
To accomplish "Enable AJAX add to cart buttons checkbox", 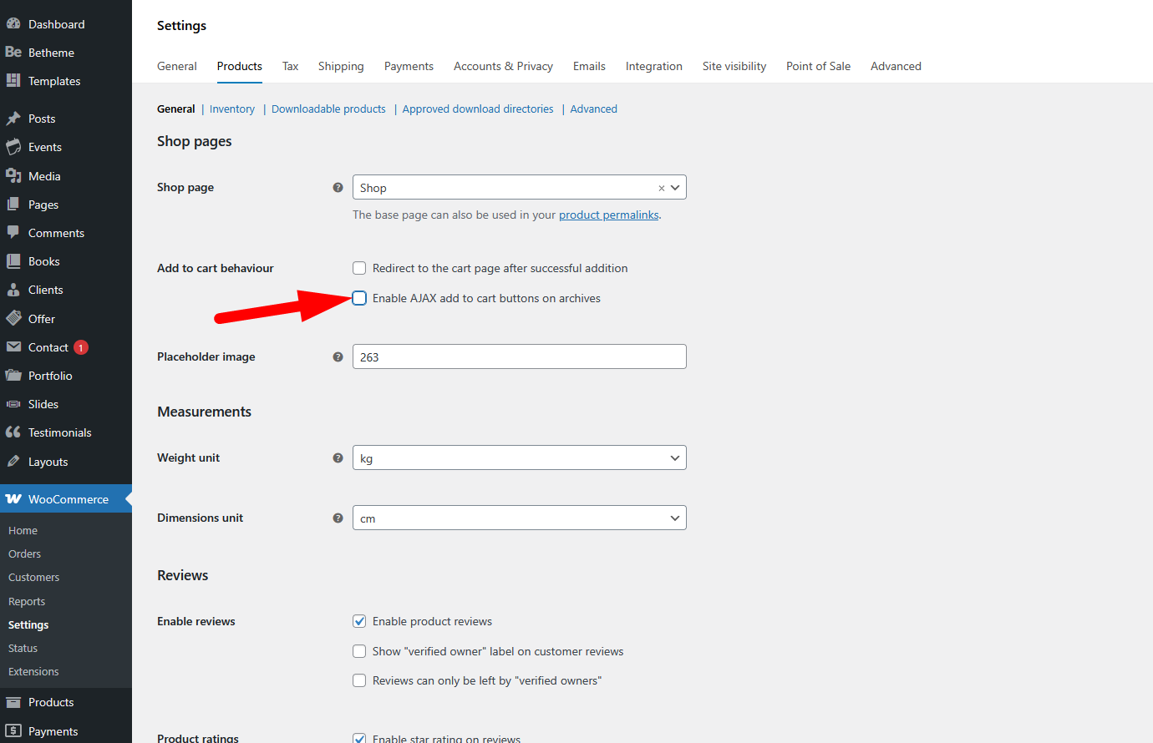I will [359, 299].
